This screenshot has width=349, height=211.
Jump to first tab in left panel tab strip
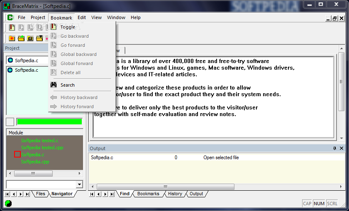pos(7,194)
